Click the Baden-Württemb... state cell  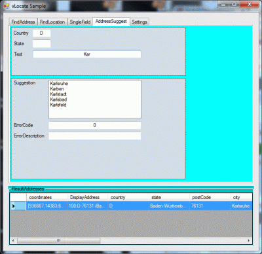click(169, 206)
